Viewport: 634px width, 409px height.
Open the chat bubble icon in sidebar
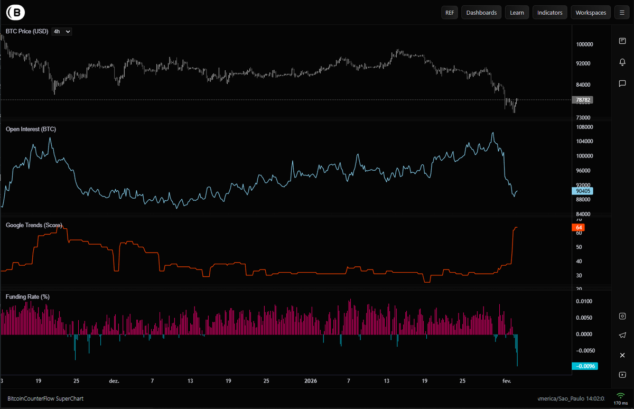622,83
